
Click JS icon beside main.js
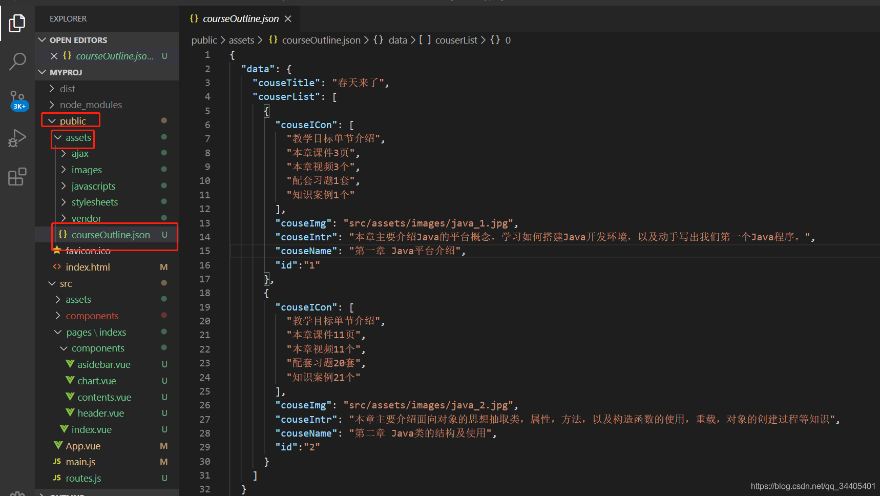tap(57, 462)
